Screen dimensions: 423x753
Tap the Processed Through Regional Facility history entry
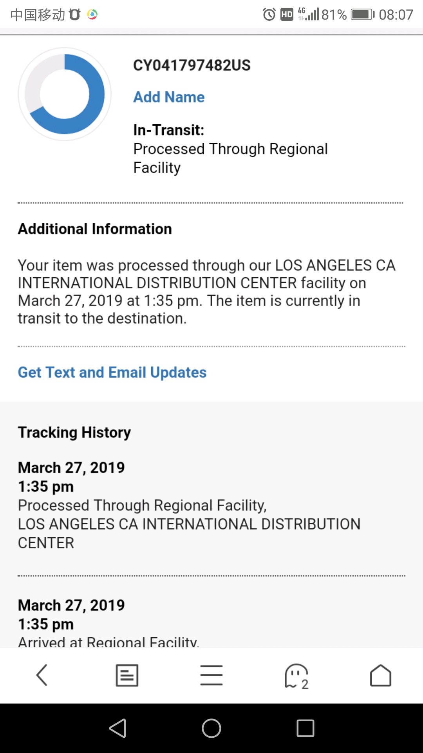click(x=142, y=506)
